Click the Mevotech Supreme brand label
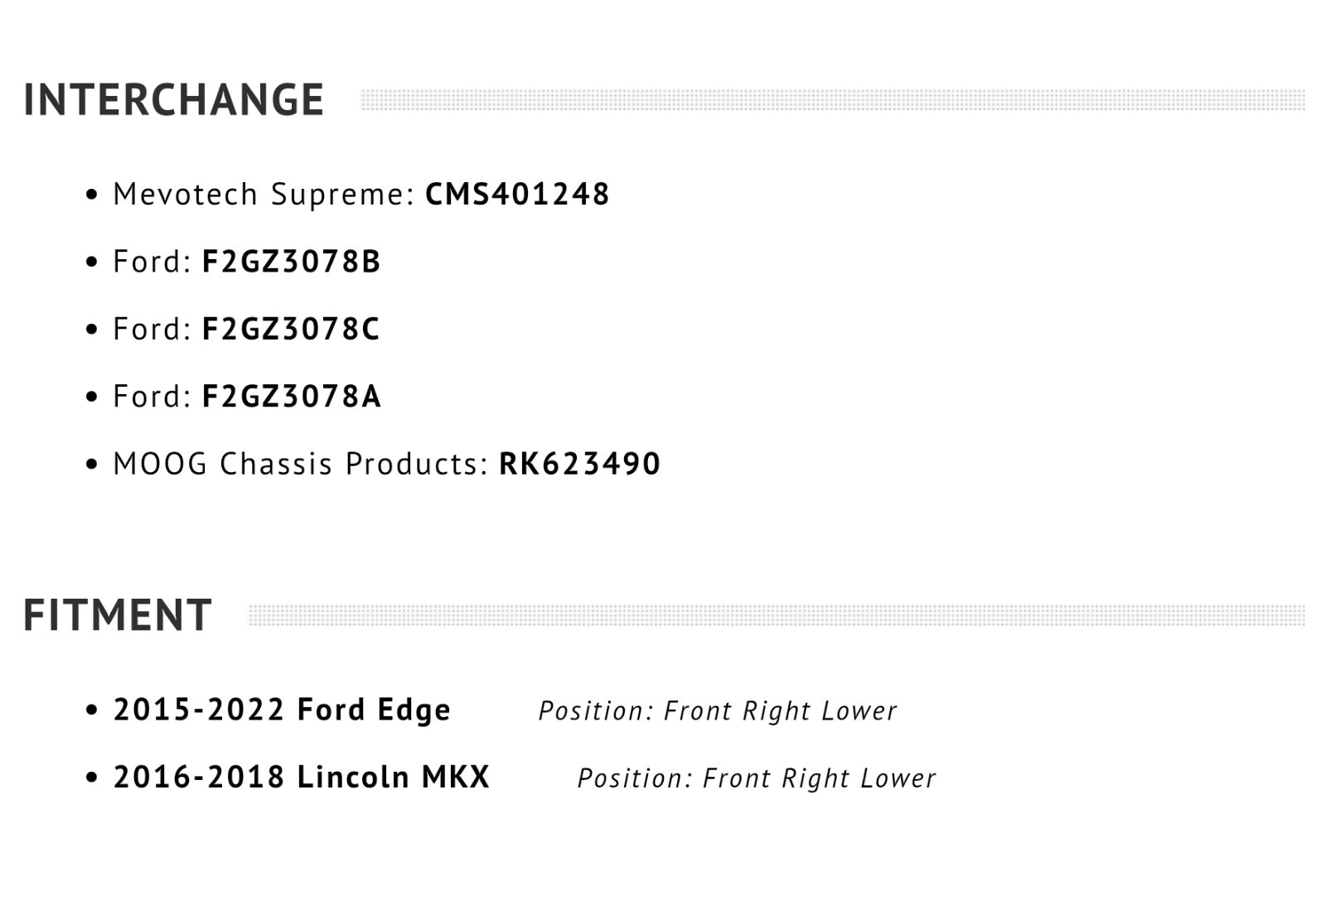 (x=264, y=195)
